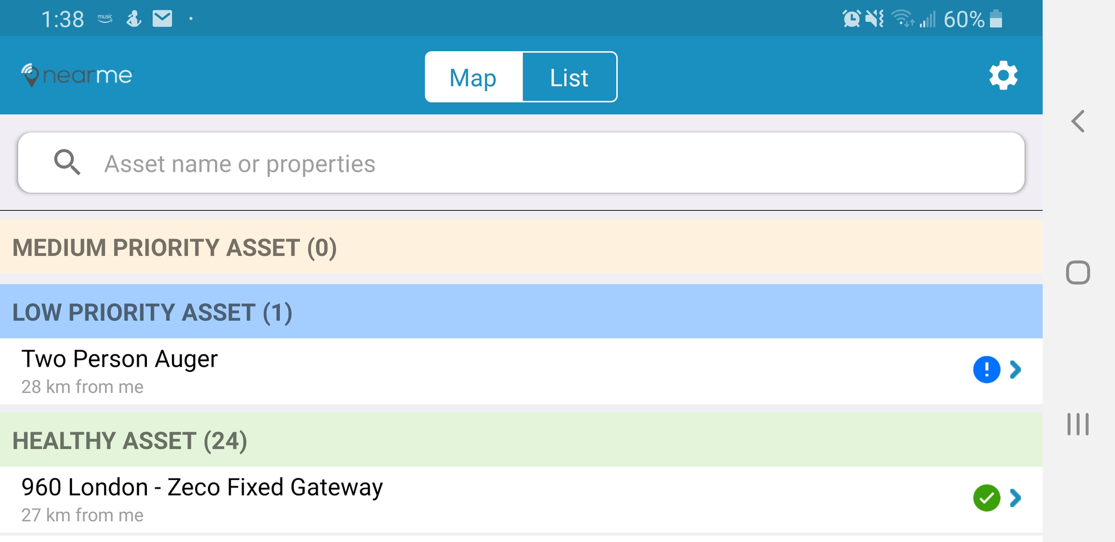The image size is (1115, 542).
Task: Tap the Wi-Fi status icon
Action: click(901, 18)
